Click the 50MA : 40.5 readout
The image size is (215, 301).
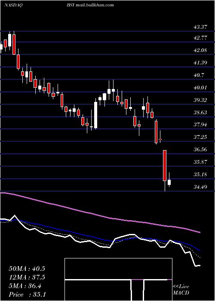27,269
